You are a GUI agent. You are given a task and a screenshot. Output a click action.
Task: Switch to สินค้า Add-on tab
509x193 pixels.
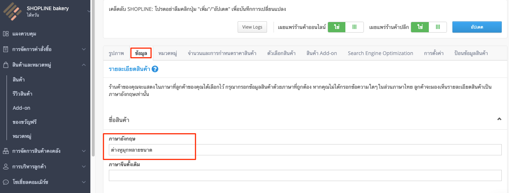[x=321, y=53]
